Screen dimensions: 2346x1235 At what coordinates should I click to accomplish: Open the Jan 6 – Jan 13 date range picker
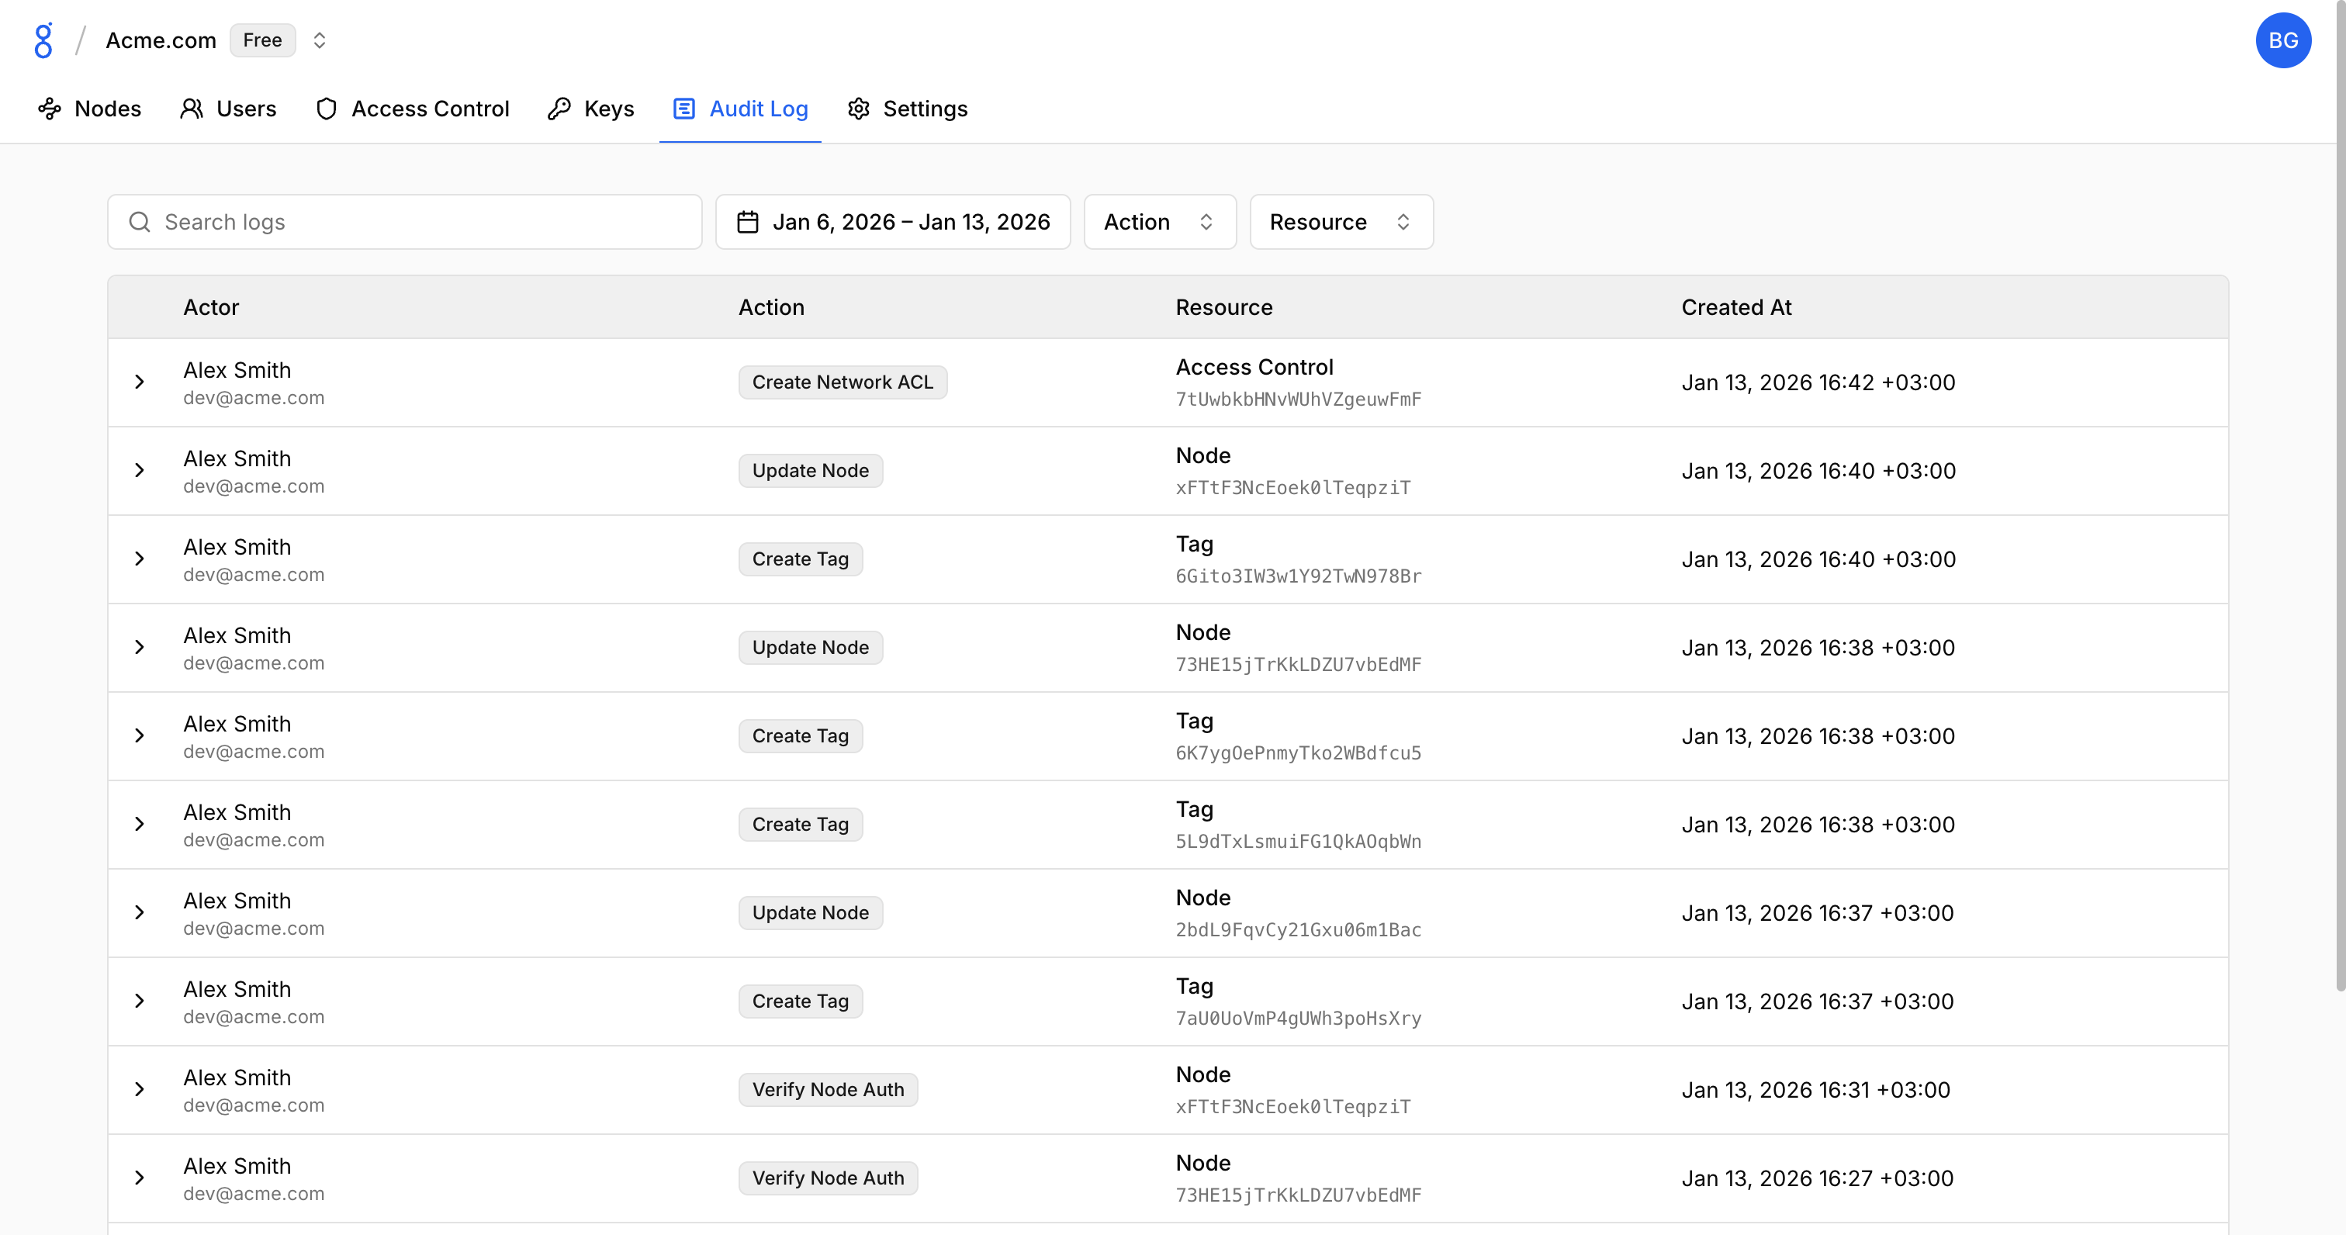click(910, 222)
